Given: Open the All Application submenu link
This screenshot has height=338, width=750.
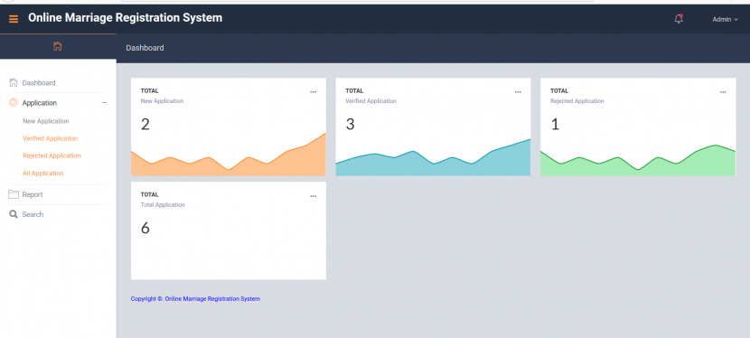Looking at the screenshot, I should (x=43, y=173).
